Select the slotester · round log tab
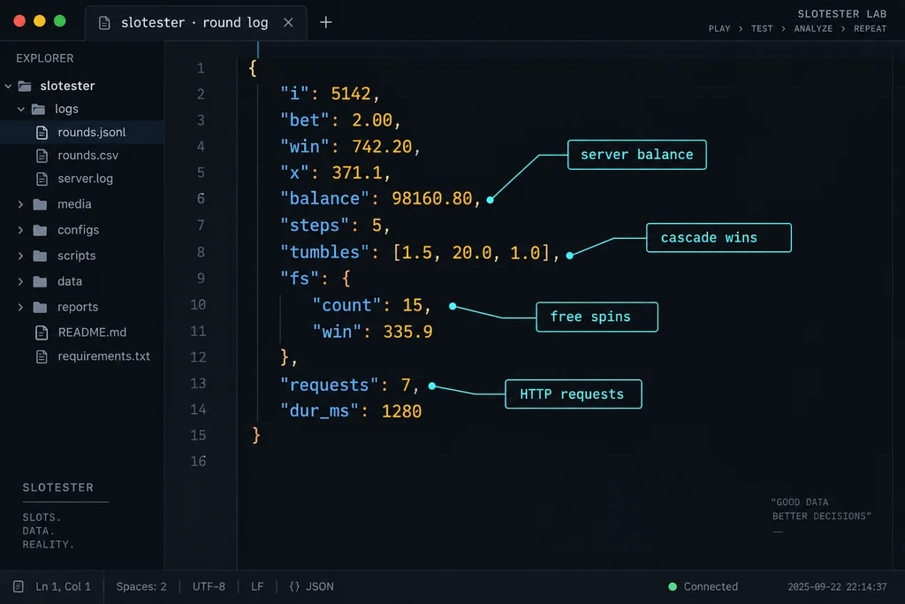905x604 pixels. (x=195, y=22)
